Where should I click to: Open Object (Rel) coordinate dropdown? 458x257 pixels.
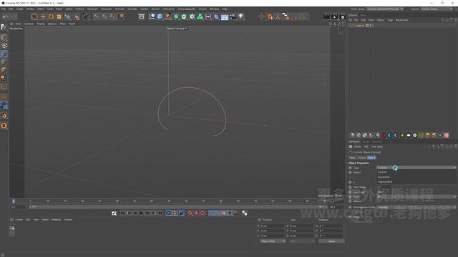click(273, 241)
